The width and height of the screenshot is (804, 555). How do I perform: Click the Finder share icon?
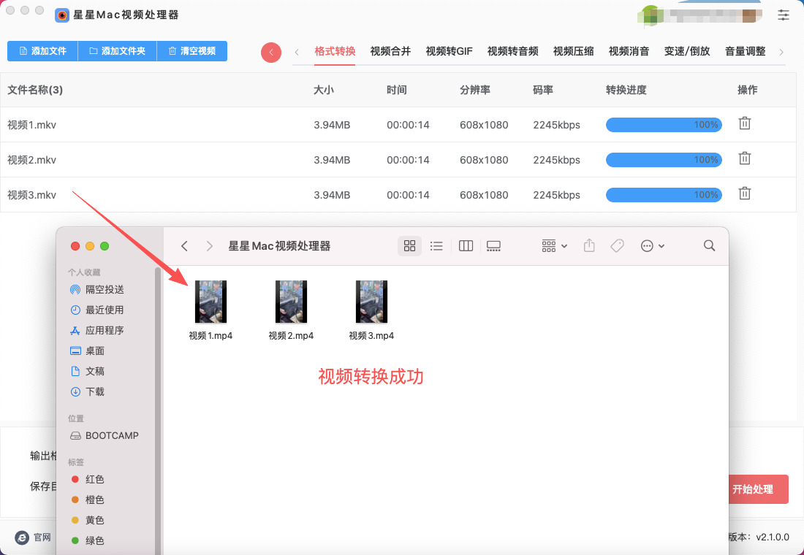click(589, 246)
